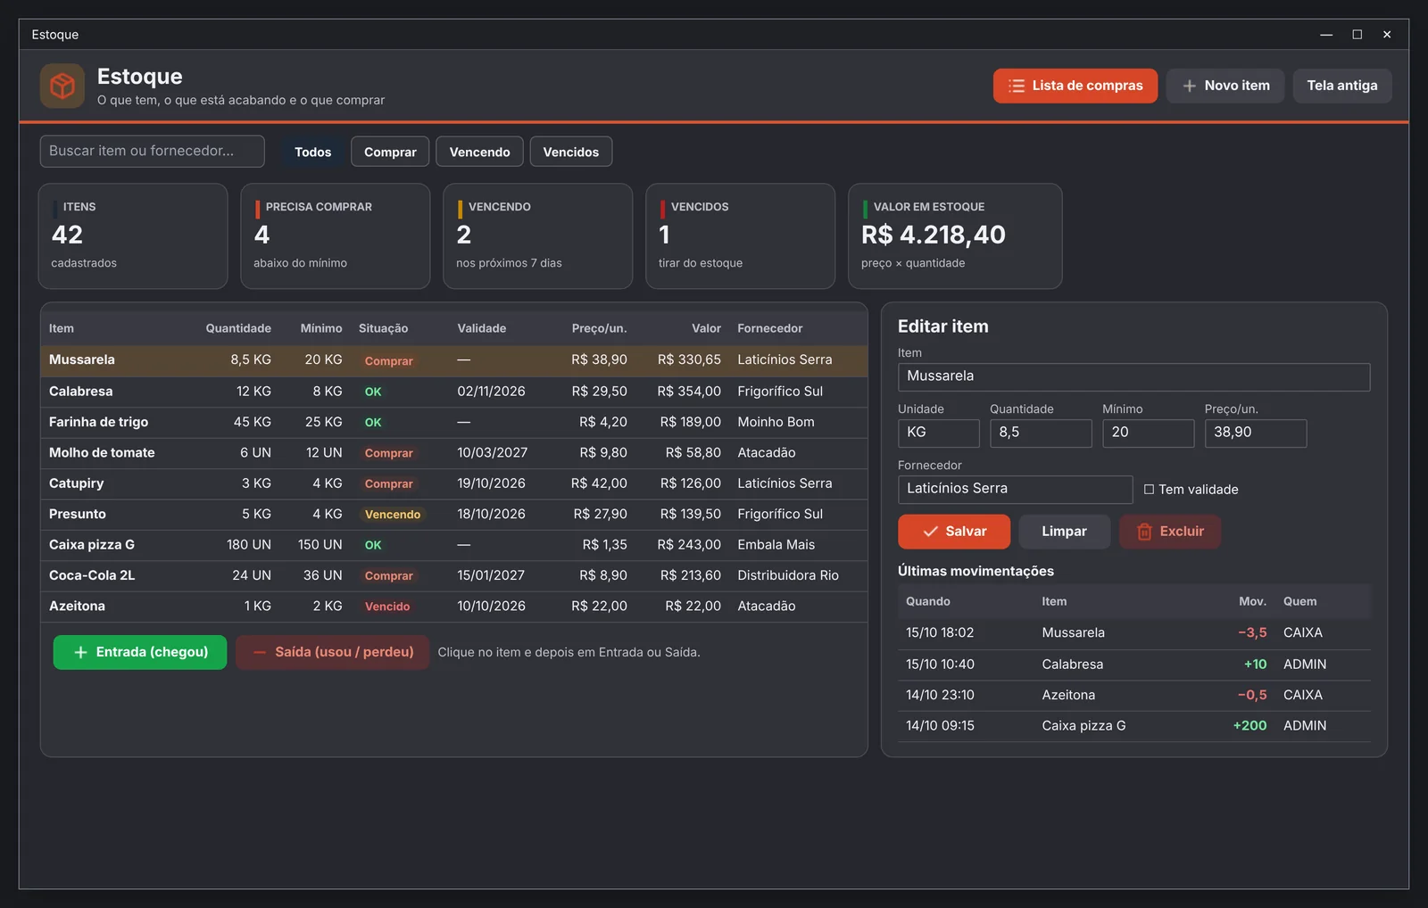
Task: Click the search item or supplier field
Action: pyautogui.click(x=152, y=152)
